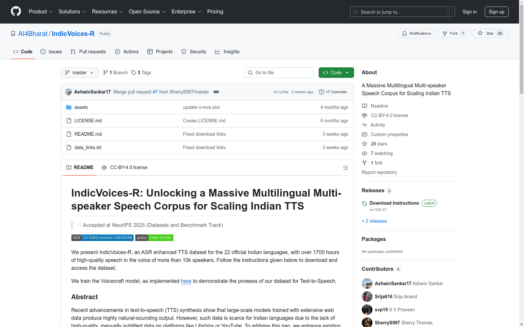
Task: Click the arXiv 2409.05356 badge
Action: [x=154, y=238]
